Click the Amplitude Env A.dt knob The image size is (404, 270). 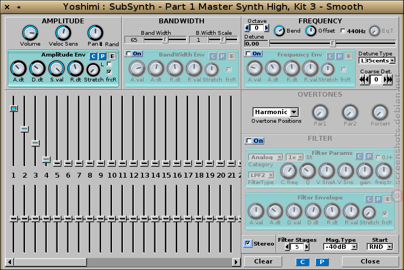(x=18, y=68)
